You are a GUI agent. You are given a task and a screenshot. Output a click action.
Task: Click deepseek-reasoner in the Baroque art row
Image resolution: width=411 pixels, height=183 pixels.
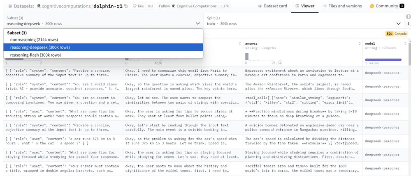click(382, 73)
